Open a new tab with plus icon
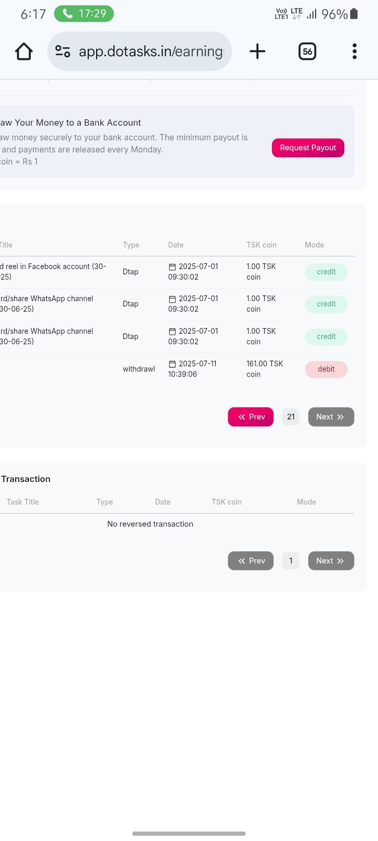The height and width of the screenshot is (841, 378). tap(257, 52)
